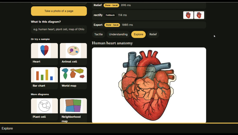The image size is (238, 135).
Task: Choose the Bar chart sample
Action: (44, 78)
